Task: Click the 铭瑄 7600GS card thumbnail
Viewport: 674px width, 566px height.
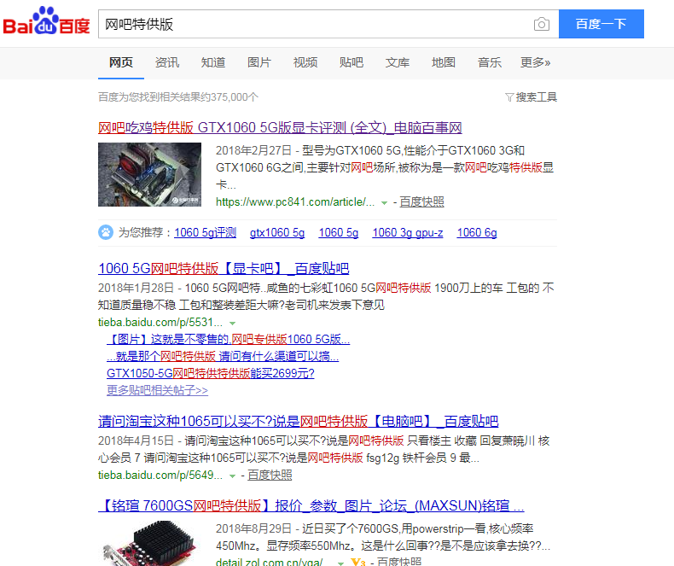Action: point(149,544)
